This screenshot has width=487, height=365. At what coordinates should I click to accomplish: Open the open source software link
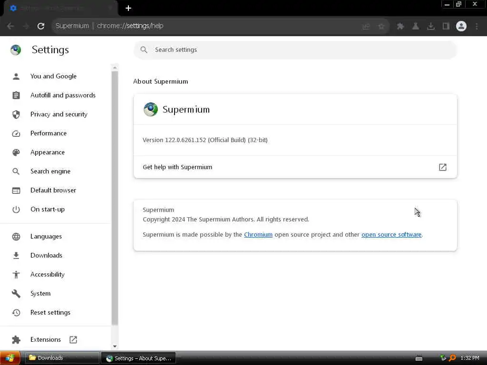[x=391, y=235]
